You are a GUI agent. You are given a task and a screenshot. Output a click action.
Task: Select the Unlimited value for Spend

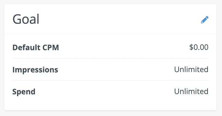pyautogui.click(x=191, y=91)
